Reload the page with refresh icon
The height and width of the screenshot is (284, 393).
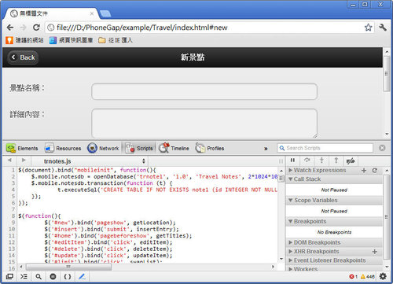36,28
